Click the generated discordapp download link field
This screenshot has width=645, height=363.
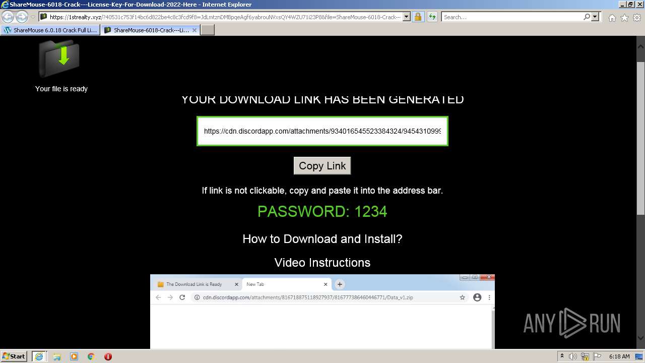click(x=322, y=131)
